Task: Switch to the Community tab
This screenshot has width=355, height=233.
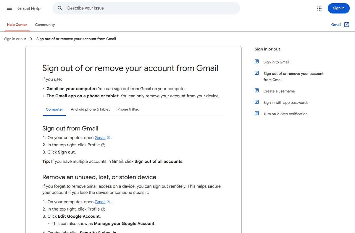Action: [x=45, y=25]
